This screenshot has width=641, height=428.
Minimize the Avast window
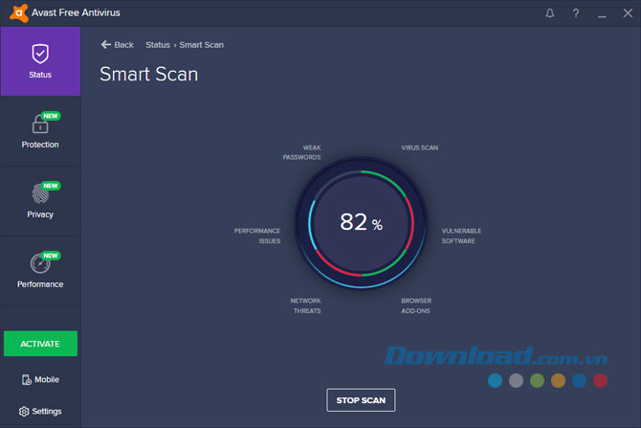coord(602,14)
